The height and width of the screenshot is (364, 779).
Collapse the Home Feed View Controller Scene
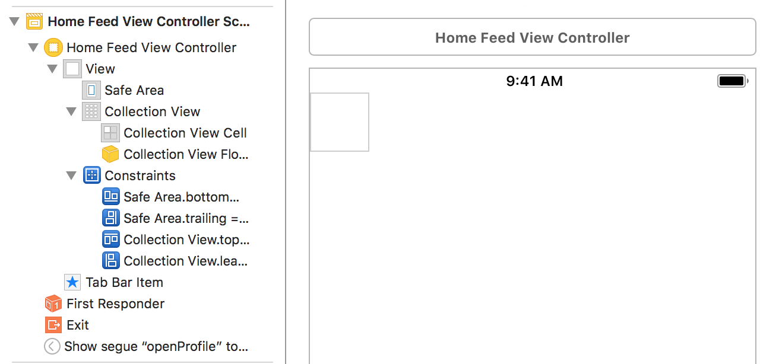pos(14,22)
